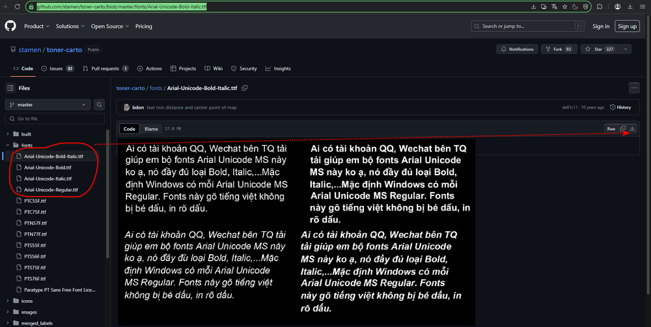Open the three-dot more file actions button

pos(634,88)
